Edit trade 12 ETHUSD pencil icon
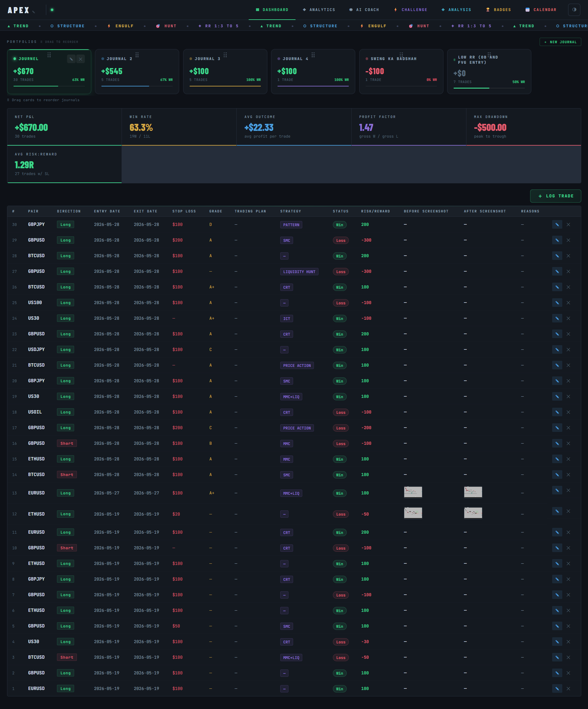The width and height of the screenshot is (588, 709). [x=557, y=511]
